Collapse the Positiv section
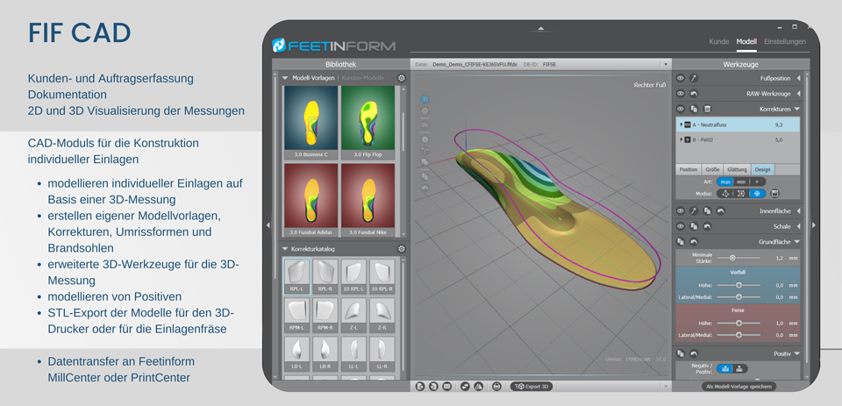 (x=797, y=353)
